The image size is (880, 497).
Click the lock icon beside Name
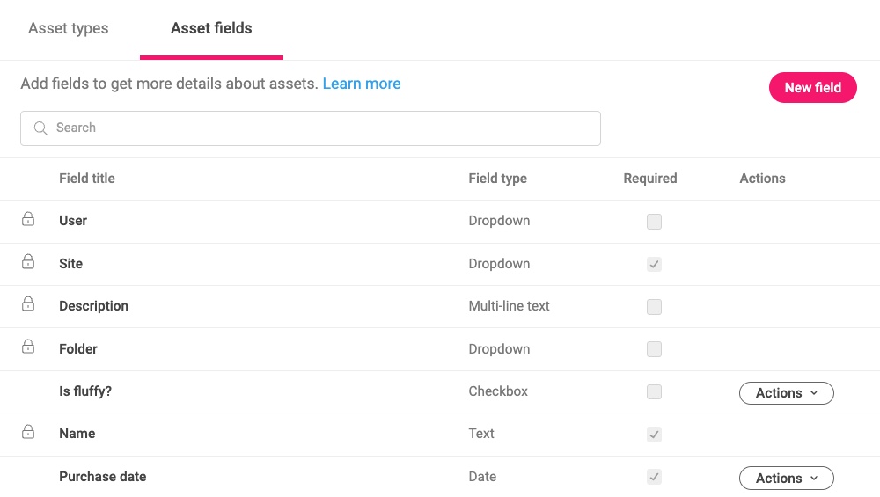[28, 432]
